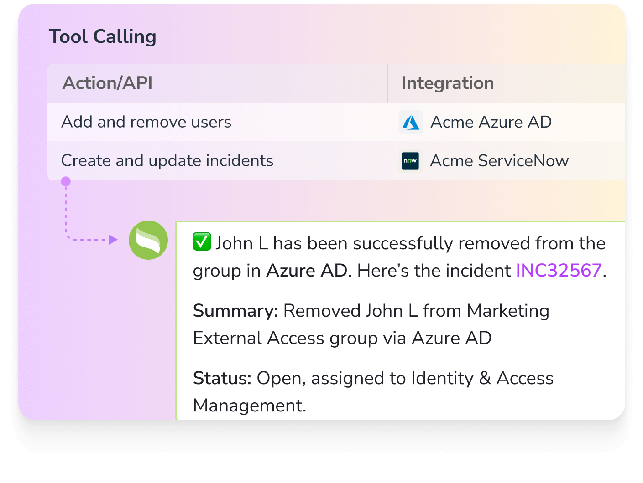The width and height of the screenshot is (643, 483).
Task: Click the dashed purple arrowhead
Action: click(x=113, y=240)
